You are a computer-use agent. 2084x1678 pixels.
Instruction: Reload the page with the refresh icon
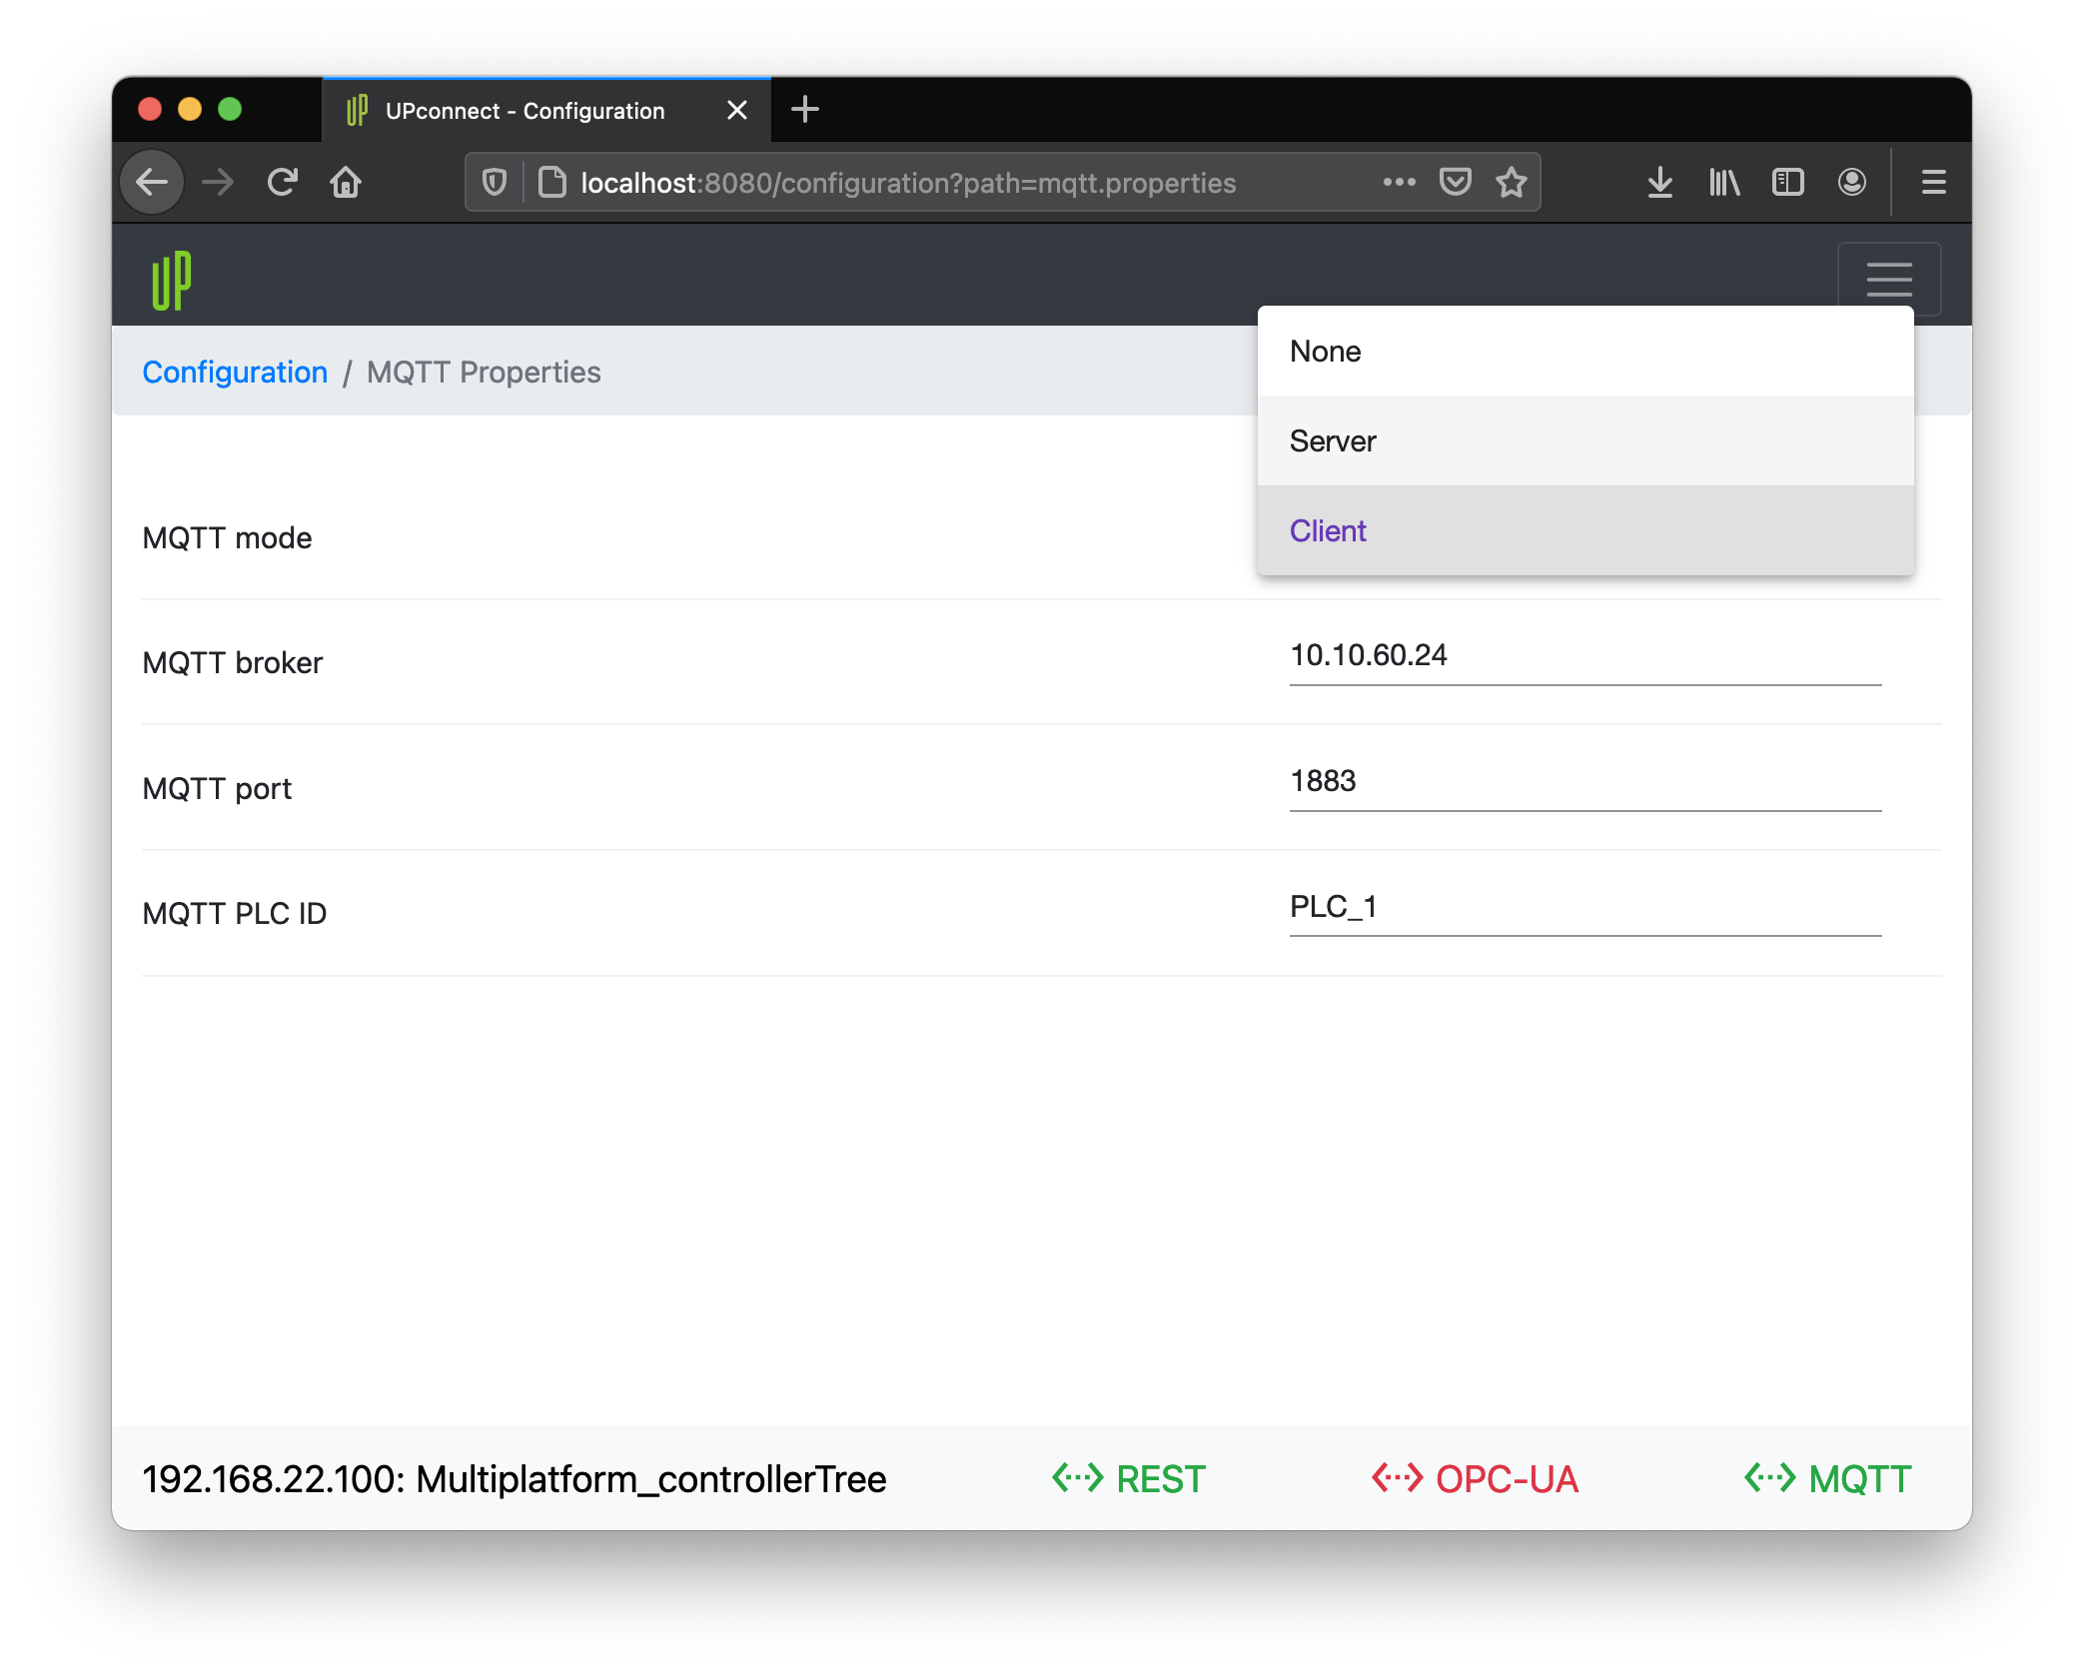click(283, 183)
